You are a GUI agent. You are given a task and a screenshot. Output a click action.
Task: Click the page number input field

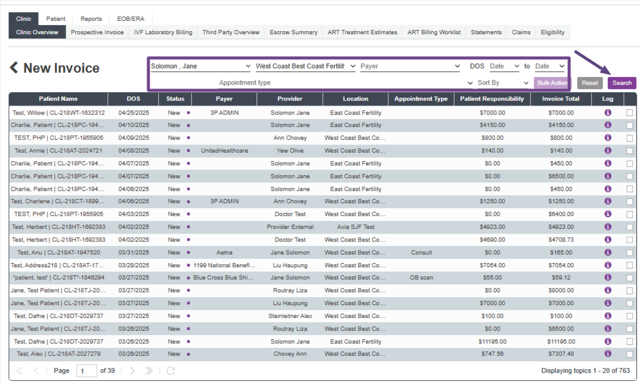(x=87, y=370)
